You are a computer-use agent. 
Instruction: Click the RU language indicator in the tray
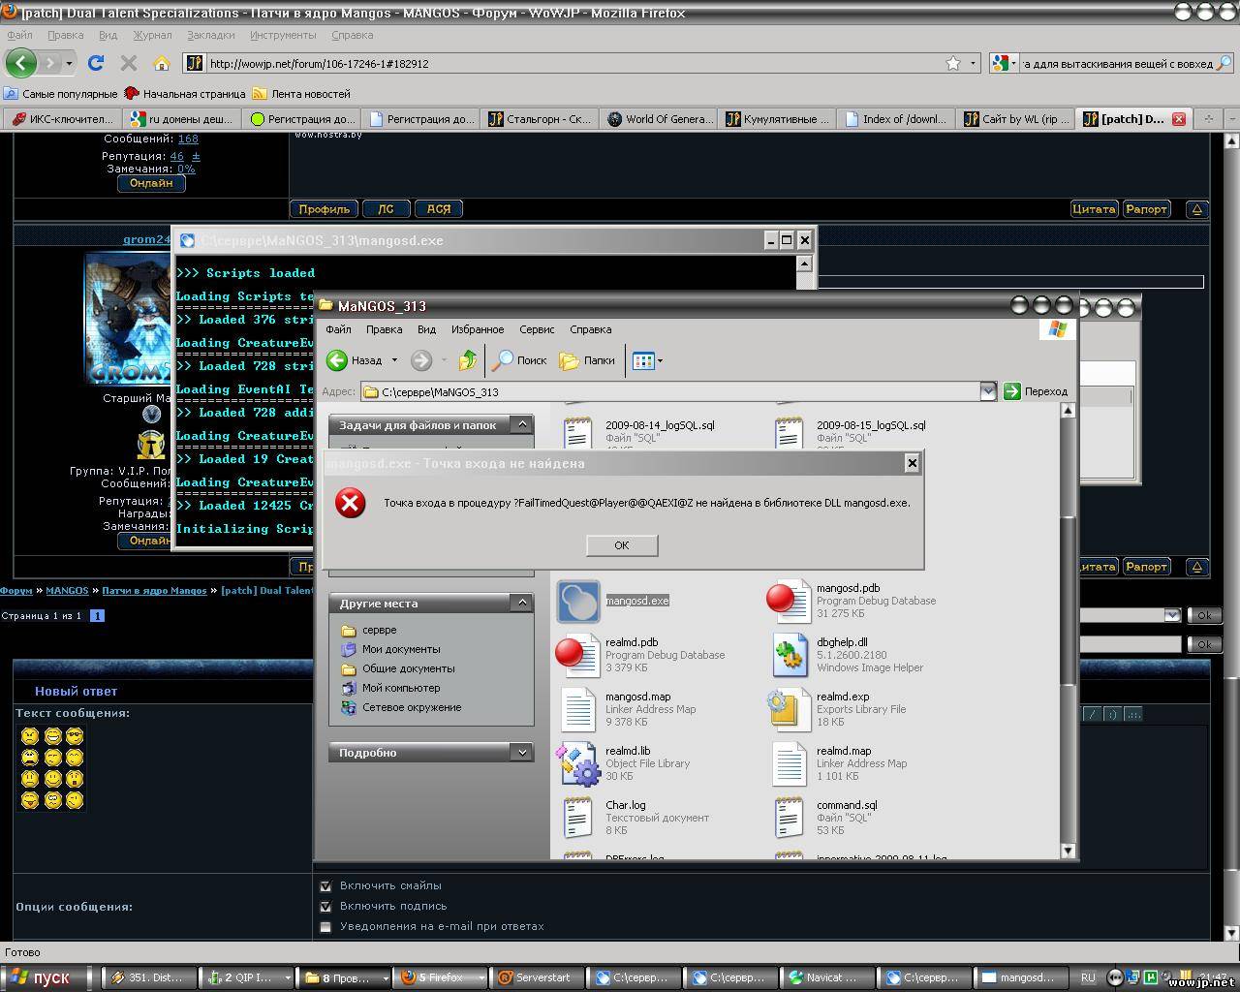1088,977
